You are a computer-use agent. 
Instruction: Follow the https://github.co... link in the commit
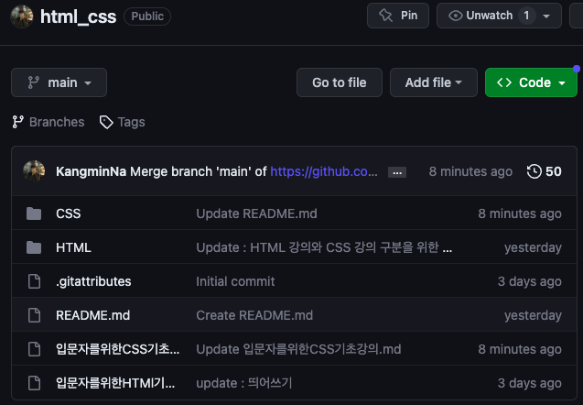tap(324, 171)
